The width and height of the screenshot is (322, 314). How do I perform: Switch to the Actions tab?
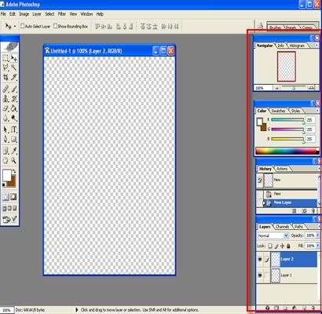282,169
